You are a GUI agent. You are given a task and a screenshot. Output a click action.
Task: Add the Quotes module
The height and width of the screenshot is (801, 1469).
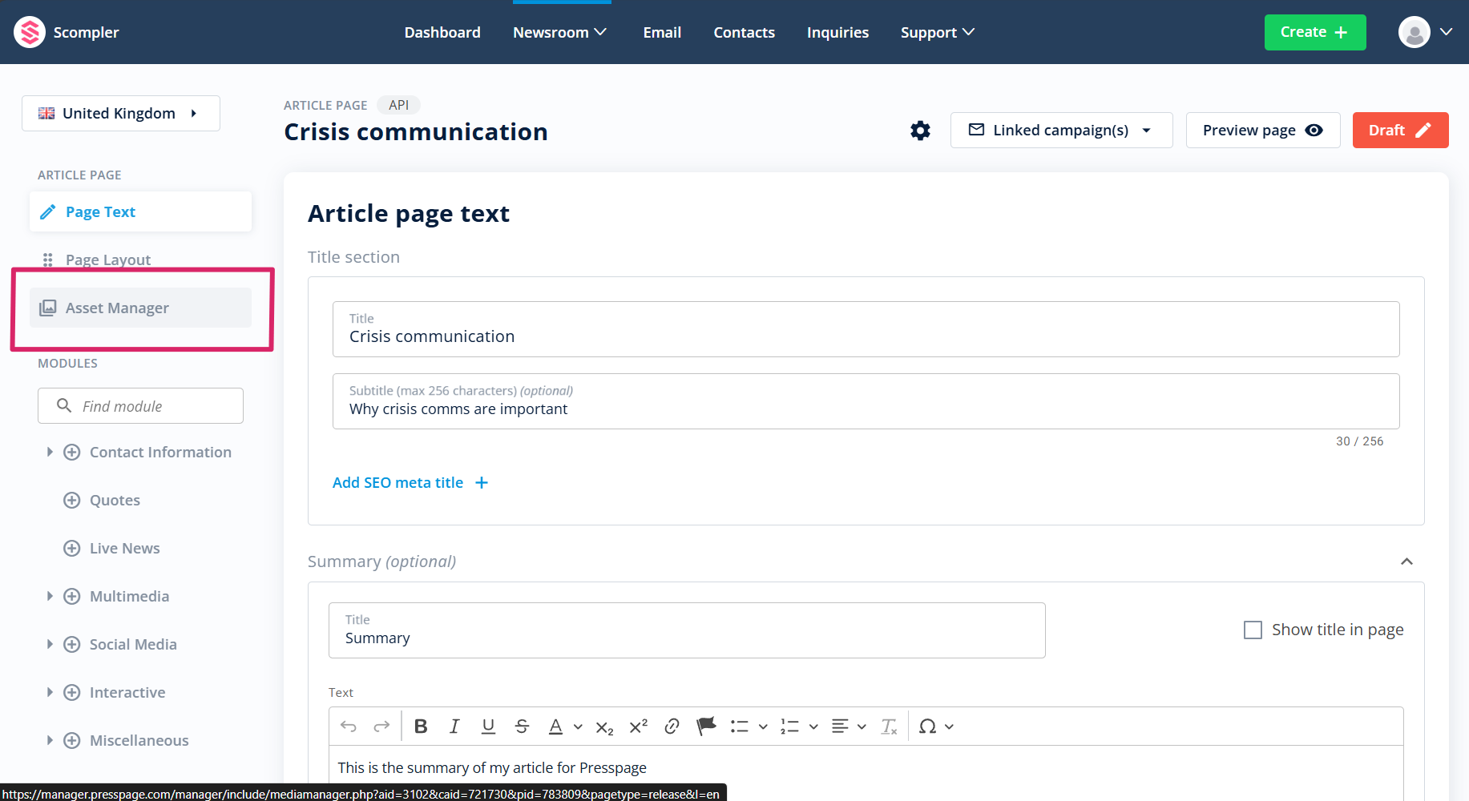tap(72, 501)
